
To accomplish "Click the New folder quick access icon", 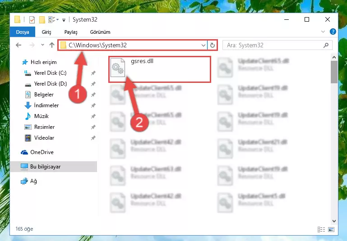I will pos(42,20).
